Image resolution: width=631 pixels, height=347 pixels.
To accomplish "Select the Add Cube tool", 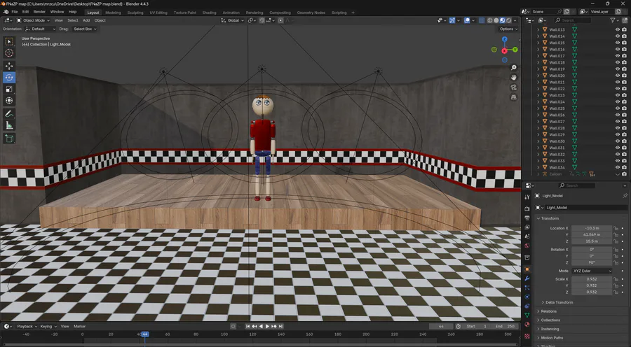I will pos(9,139).
